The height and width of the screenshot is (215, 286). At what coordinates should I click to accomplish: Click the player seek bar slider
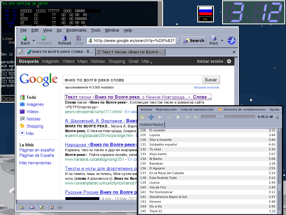[x=220, y=117]
